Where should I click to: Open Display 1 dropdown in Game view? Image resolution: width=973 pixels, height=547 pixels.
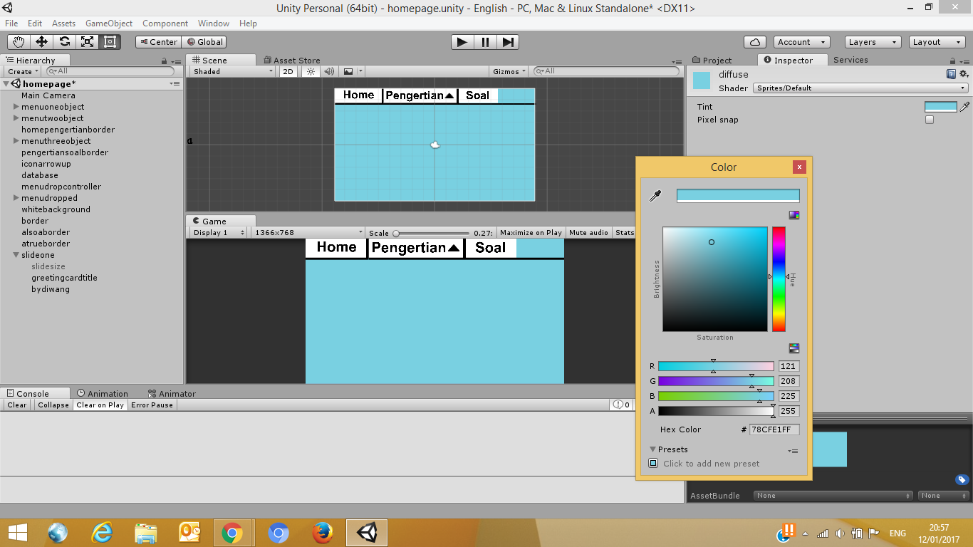coord(219,233)
